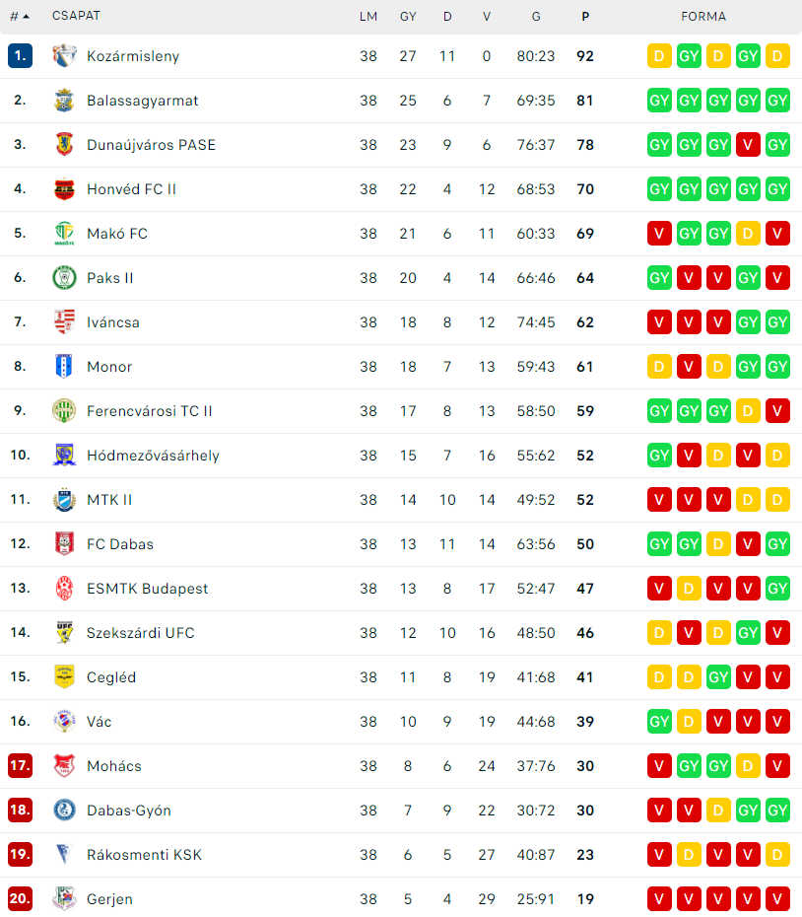Click Kozármisleny's first yellow D form badge
The image size is (802, 917).
click(659, 56)
